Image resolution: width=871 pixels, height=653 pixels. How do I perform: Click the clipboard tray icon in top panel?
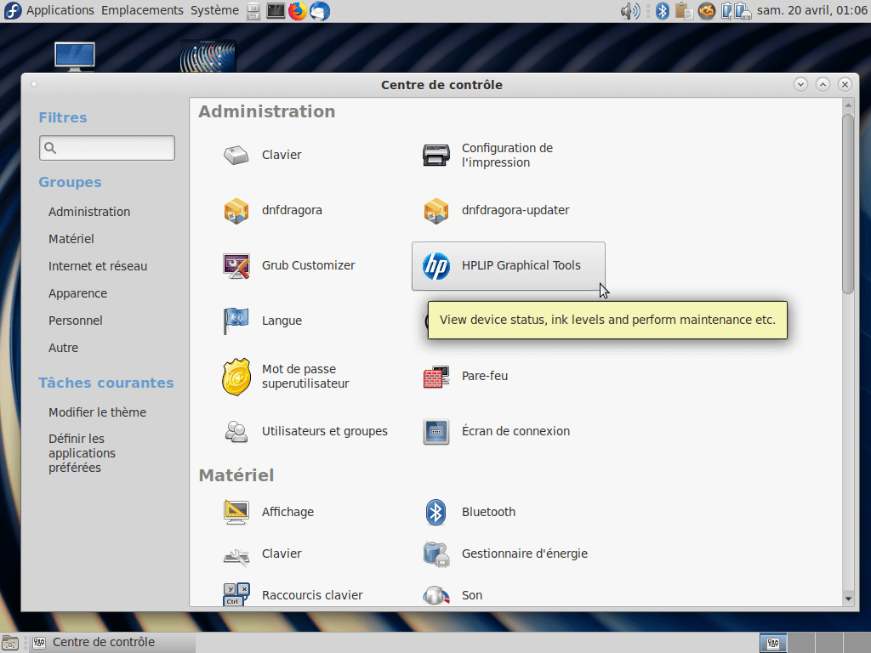[684, 10]
